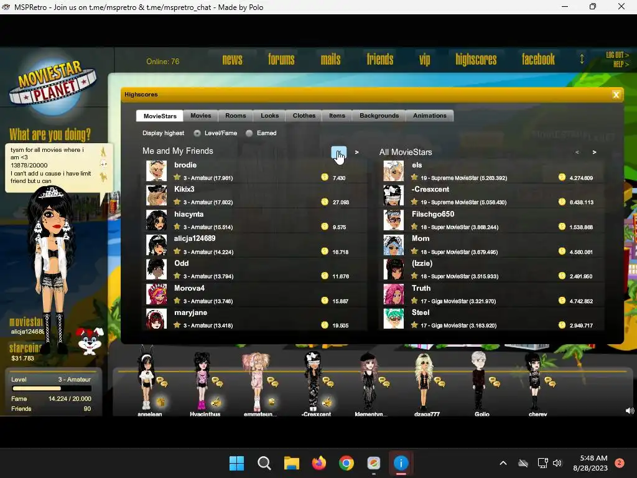Open chat icon next to cherey
637x478 pixels.
pos(550,382)
